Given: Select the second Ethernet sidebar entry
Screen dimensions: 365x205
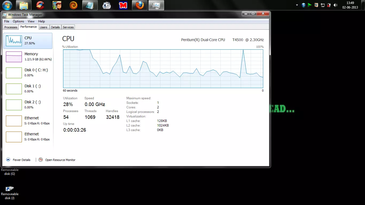Looking at the screenshot, I should tap(28, 137).
